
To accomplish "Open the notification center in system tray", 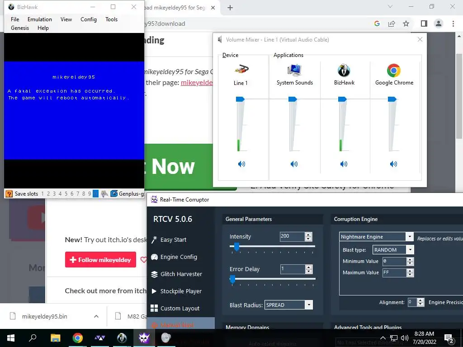I will pyautogui.click(x=449, y=338).
